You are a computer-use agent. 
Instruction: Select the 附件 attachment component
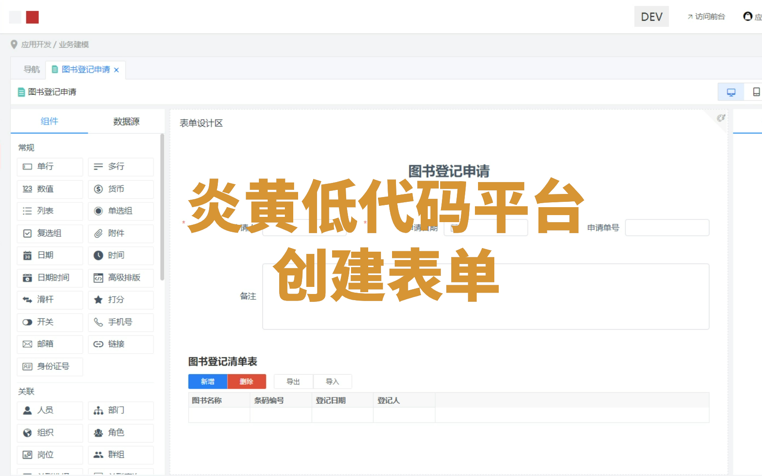coord(121,234)
